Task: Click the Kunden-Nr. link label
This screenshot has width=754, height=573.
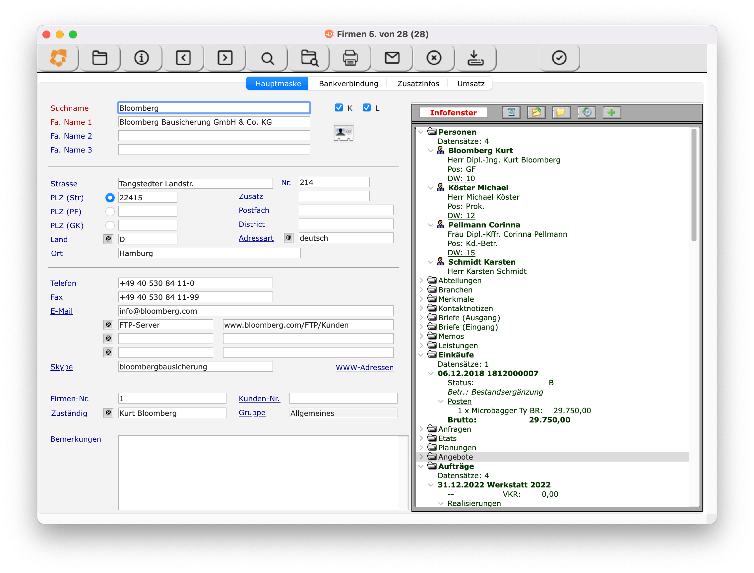Action: (259, 398)
